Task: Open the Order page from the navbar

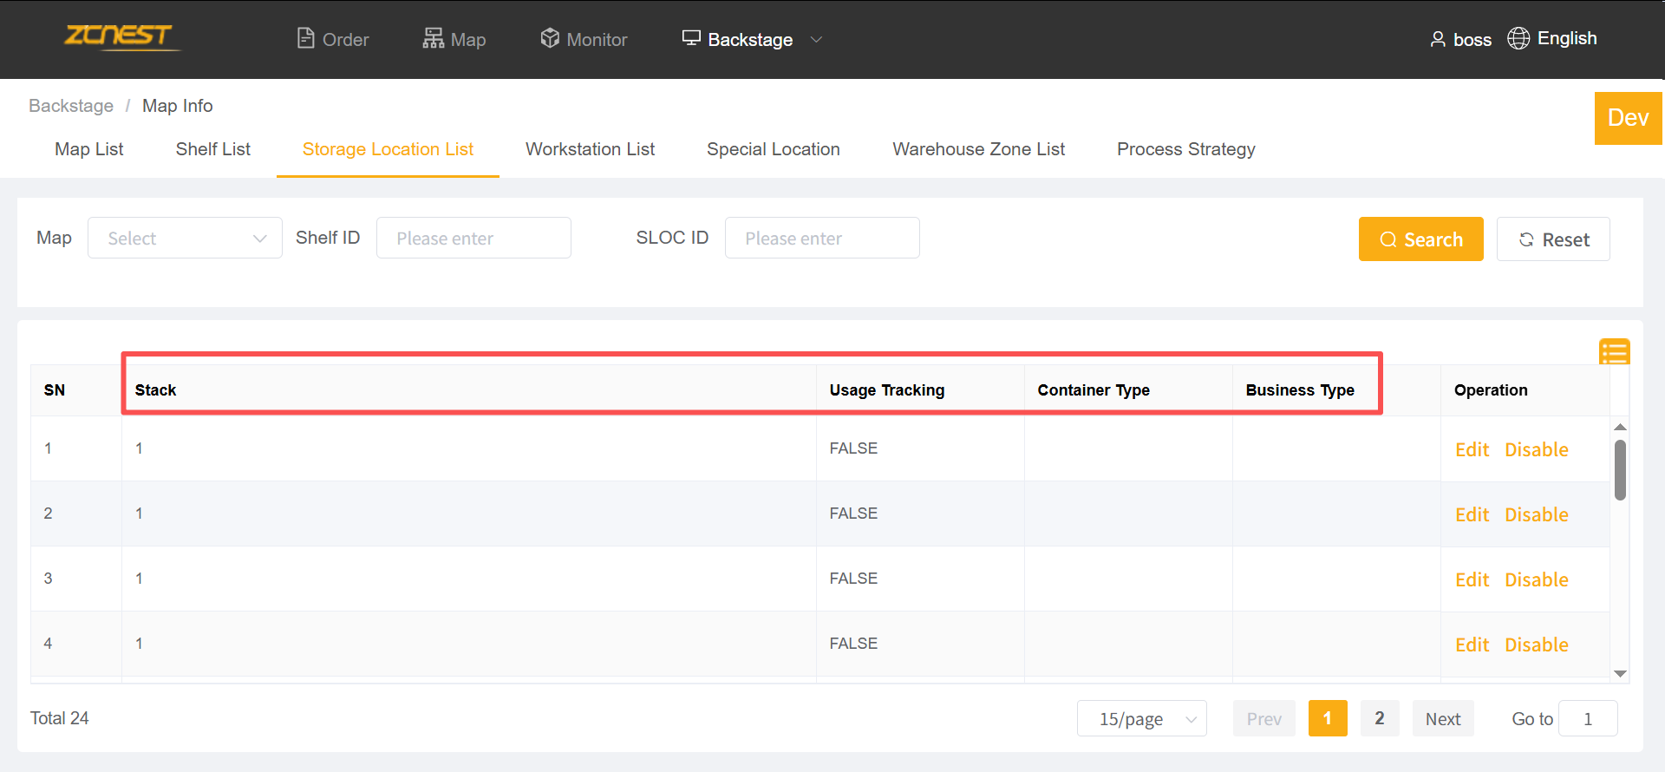Action: click(333, 39)
